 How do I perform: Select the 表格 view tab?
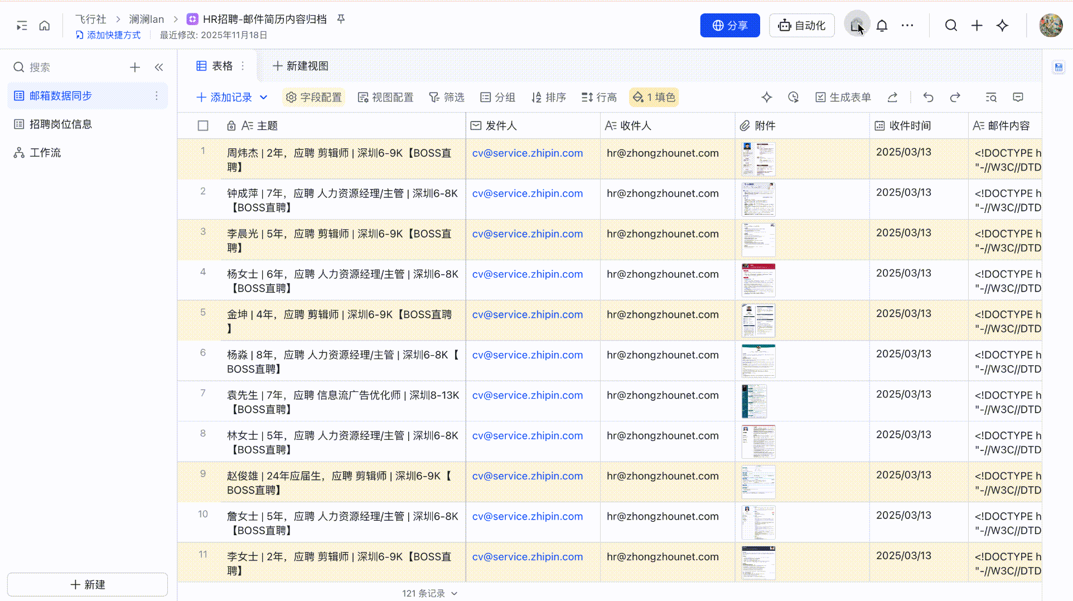(x=215, y=66)
